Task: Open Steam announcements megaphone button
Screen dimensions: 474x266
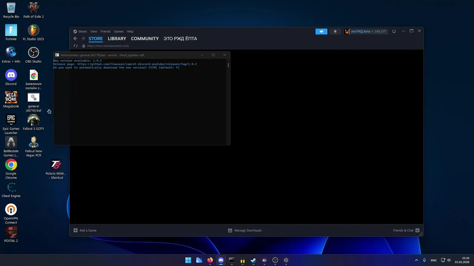Action: tap(321, 31)
